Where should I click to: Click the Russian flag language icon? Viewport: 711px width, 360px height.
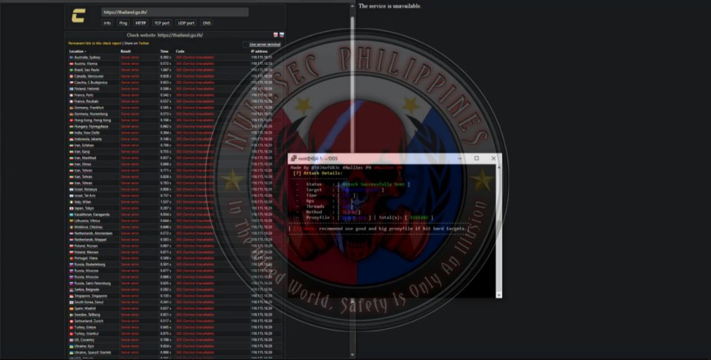282,35
